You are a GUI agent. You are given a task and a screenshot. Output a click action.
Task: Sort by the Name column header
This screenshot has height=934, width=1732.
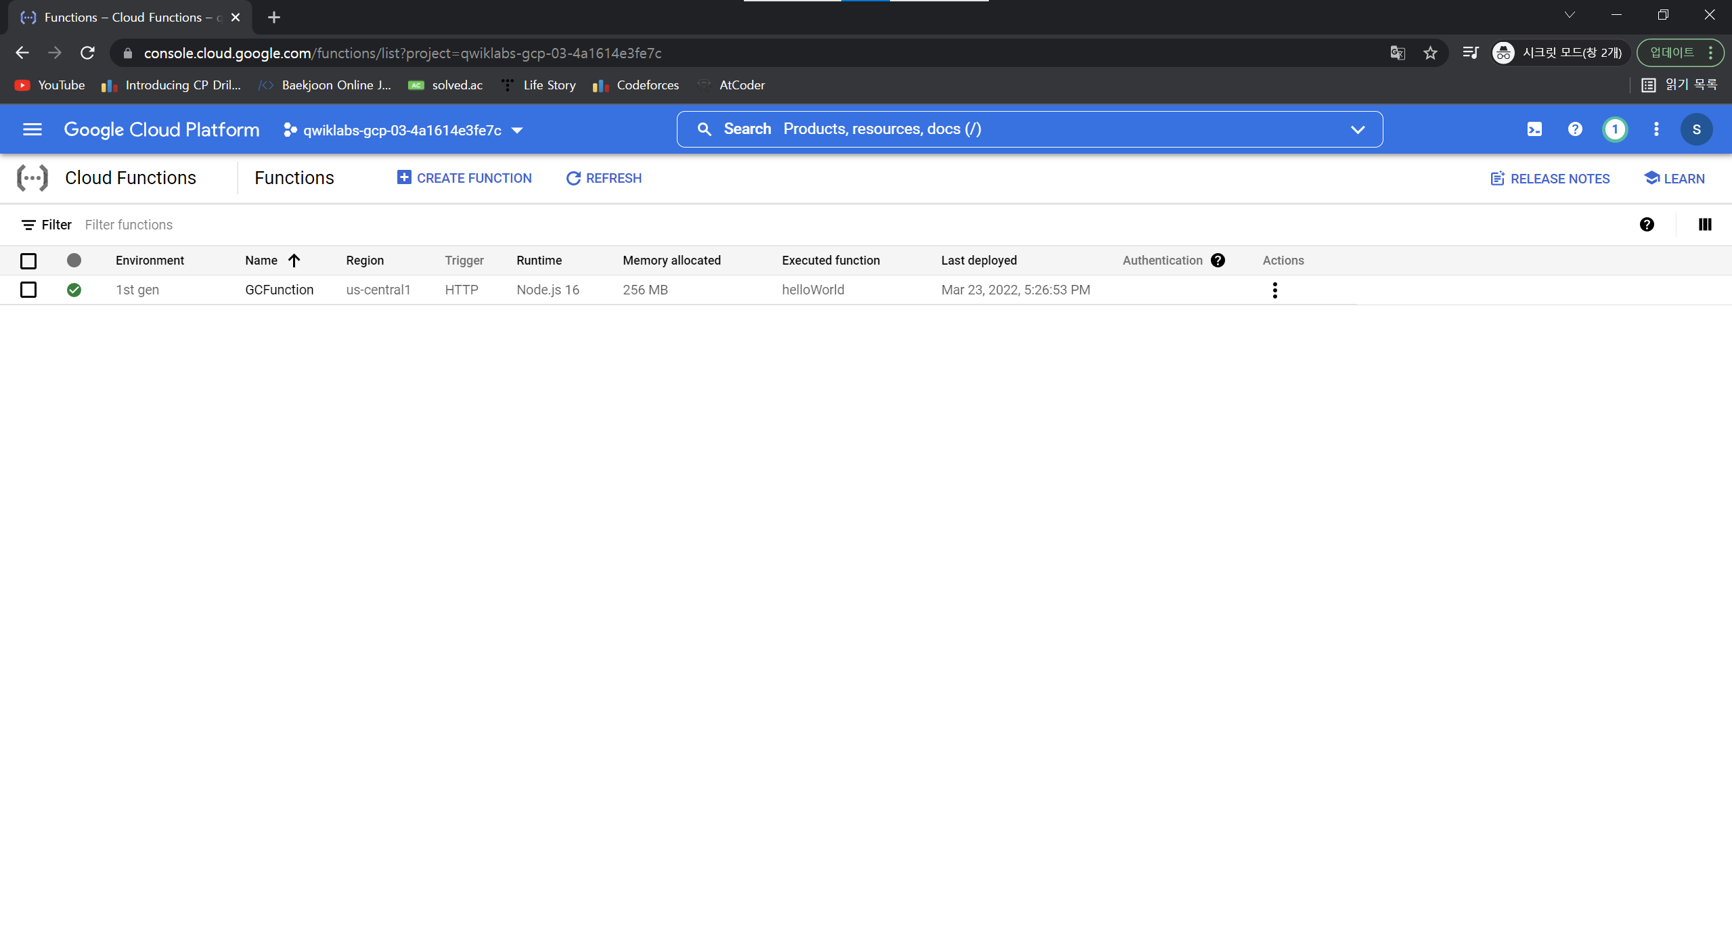261,261
